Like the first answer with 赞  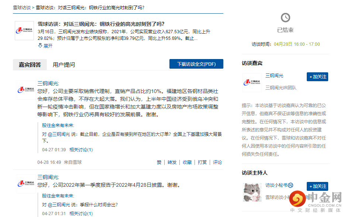coord(159,162)
